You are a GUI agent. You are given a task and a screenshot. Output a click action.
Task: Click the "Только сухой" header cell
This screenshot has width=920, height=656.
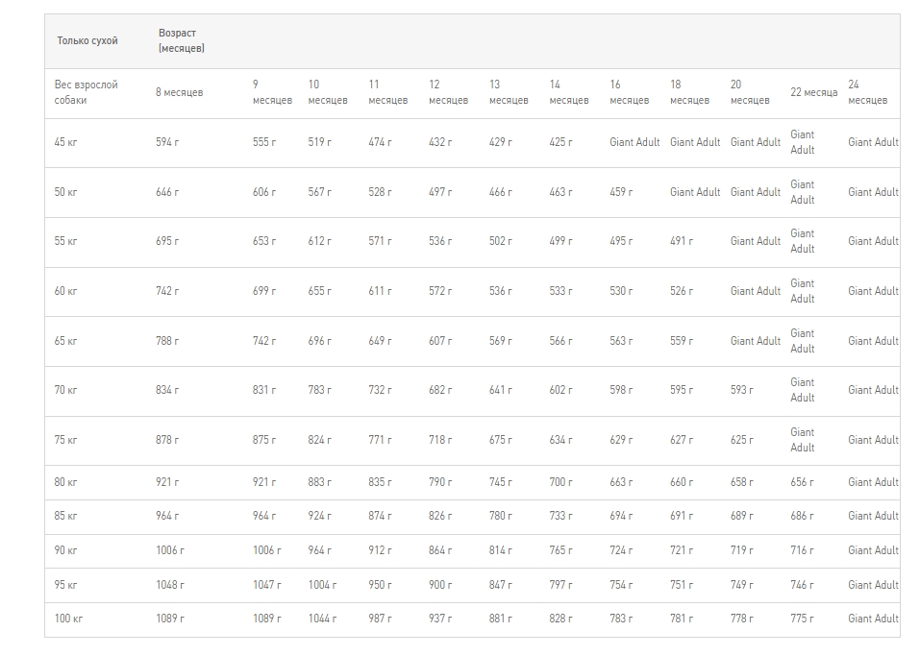[x=87, y=40]
